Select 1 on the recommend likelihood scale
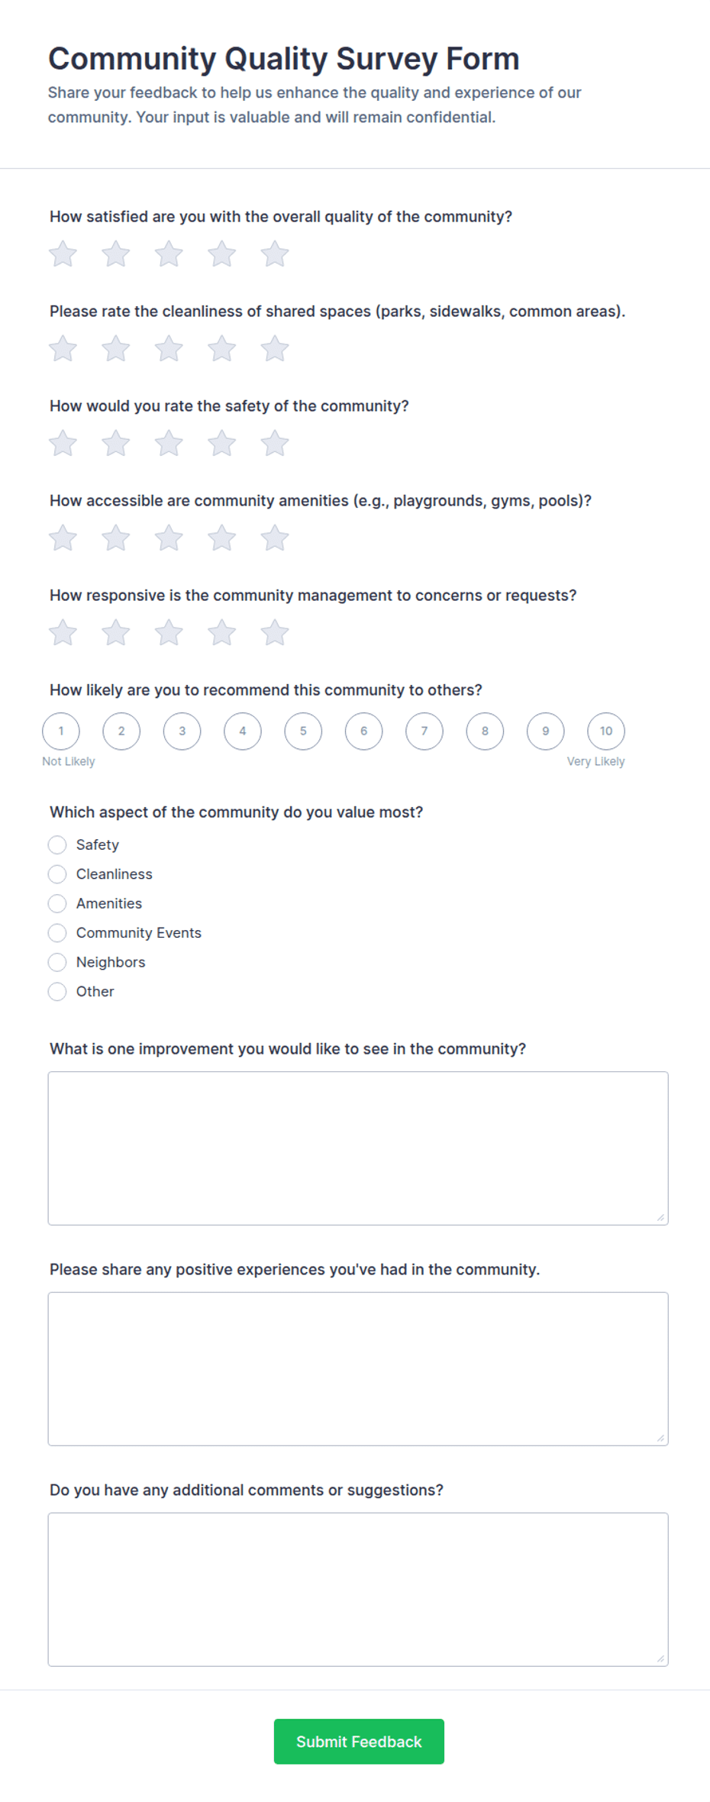 61,731
